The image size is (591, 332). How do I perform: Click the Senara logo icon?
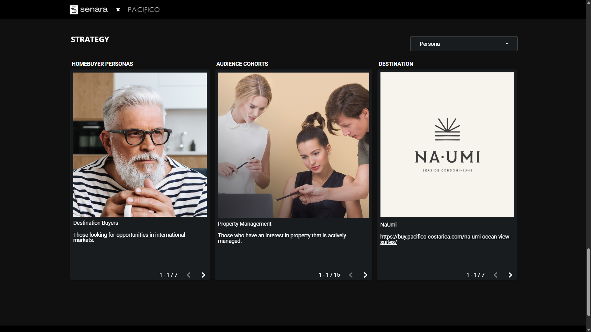pyautogui.click(x=74, y=10)
